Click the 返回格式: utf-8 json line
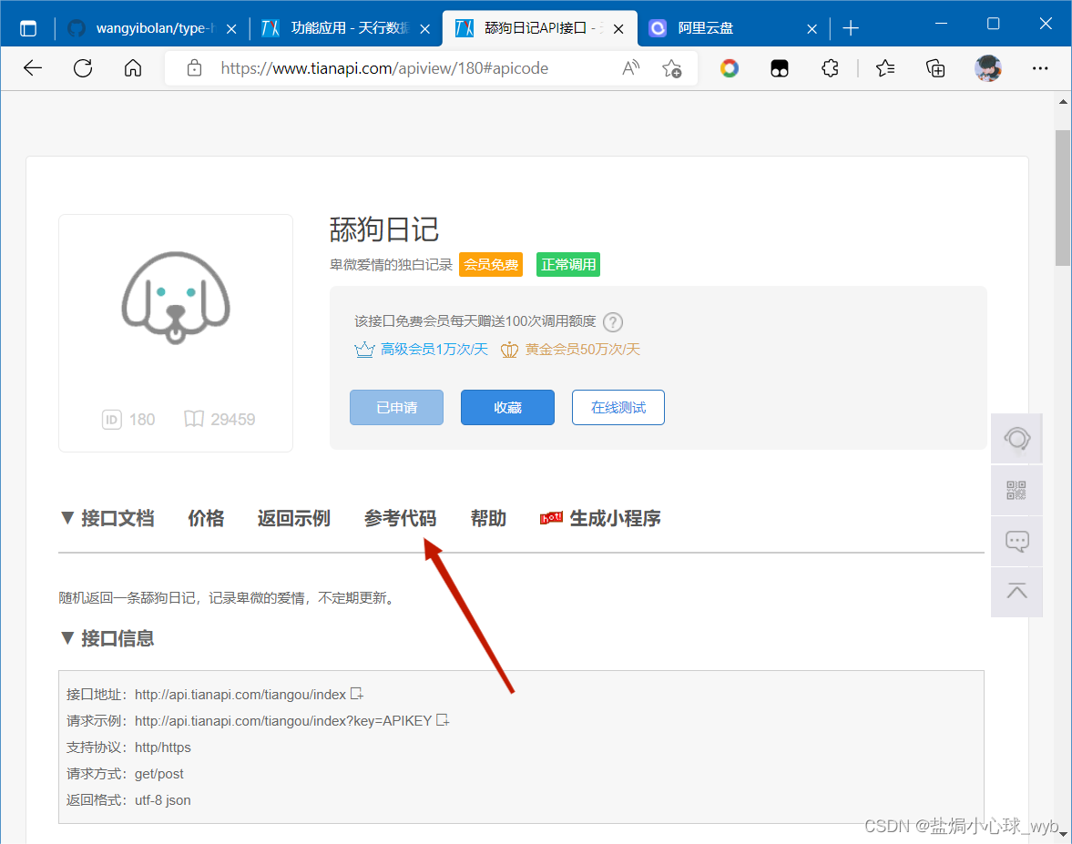1072x844 pixels. 128,800
